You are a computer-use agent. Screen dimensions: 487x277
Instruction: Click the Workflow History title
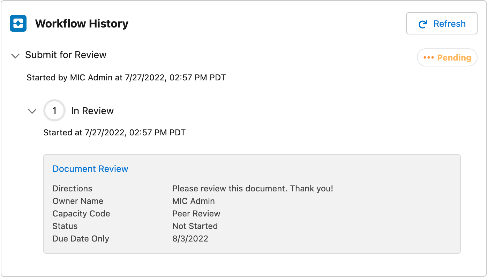click(82, 24)
